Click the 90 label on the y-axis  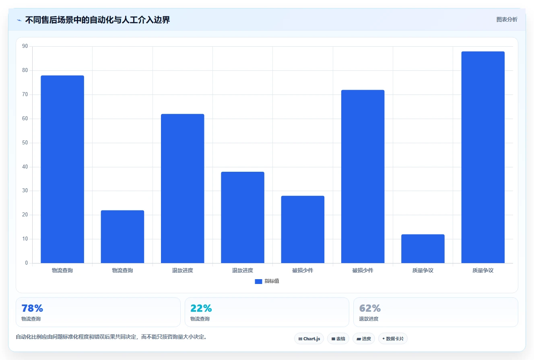click(25, 46)
